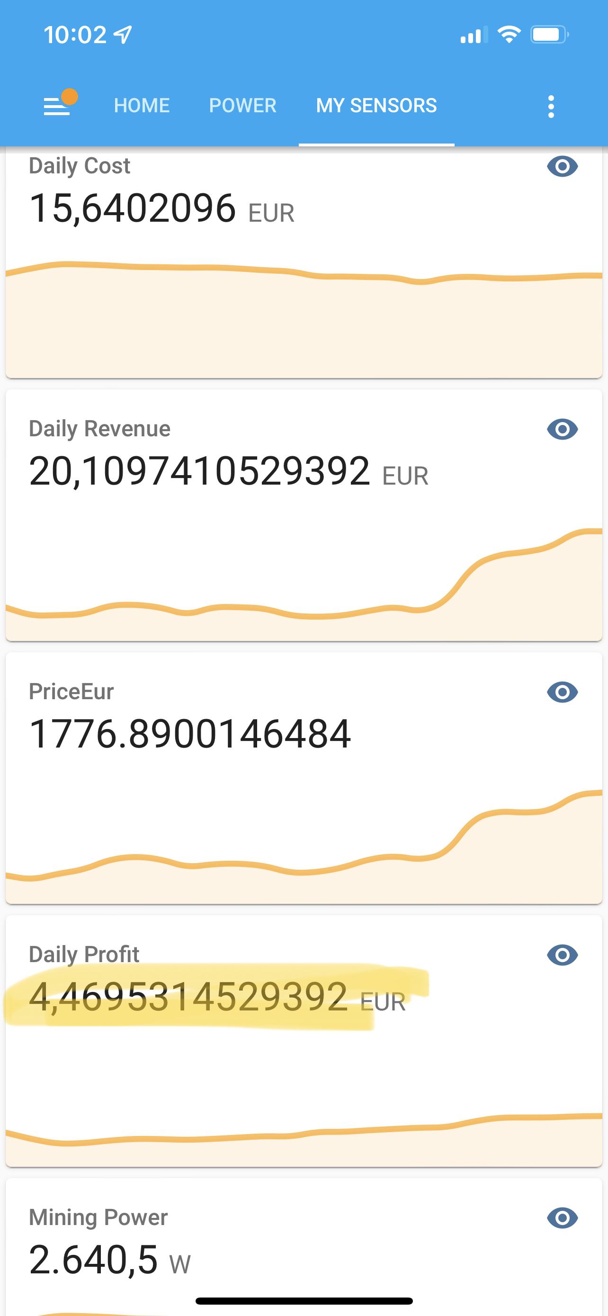Switch to the POWER tab

[x=242, y=106]
